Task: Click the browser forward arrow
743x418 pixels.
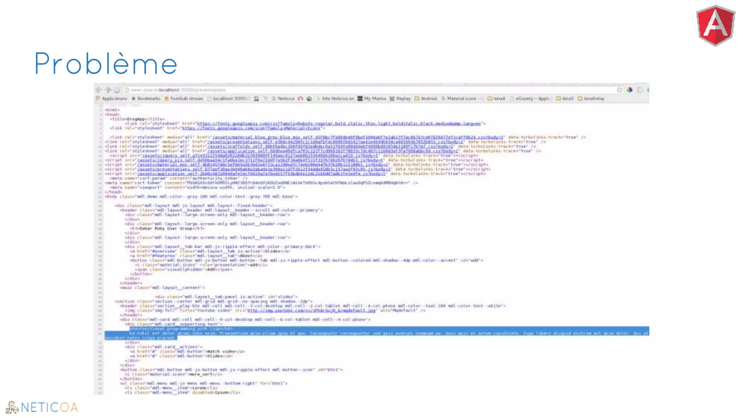Action: pos(108,90)
